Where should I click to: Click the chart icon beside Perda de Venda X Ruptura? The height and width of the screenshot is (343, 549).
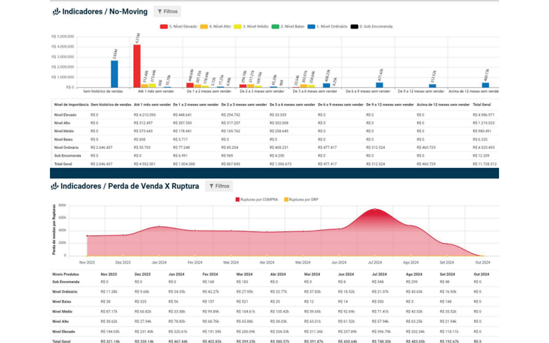[55, 186]
